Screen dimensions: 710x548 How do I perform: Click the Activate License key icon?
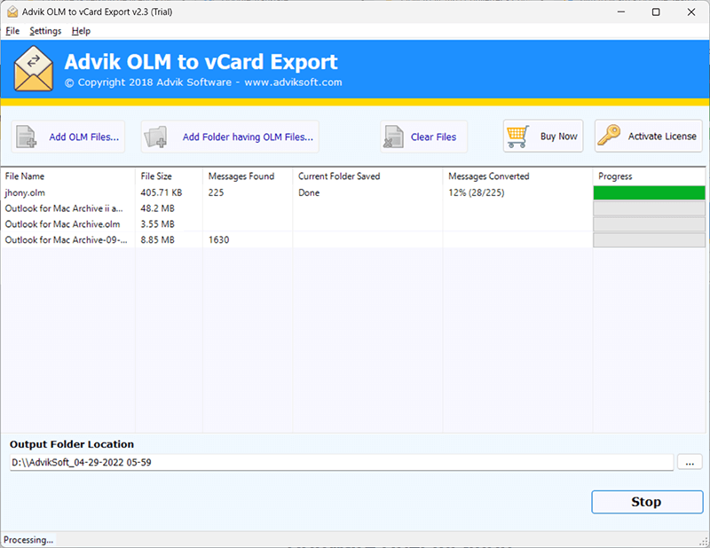point(609,136)
